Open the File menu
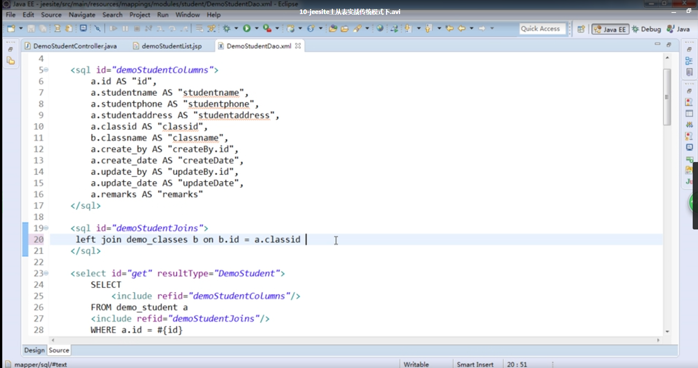 pyautogui.click(x=11, y=15)
